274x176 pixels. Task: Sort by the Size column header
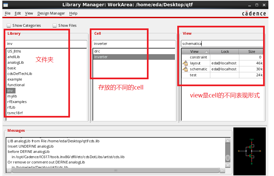click(x=251, y=52)
